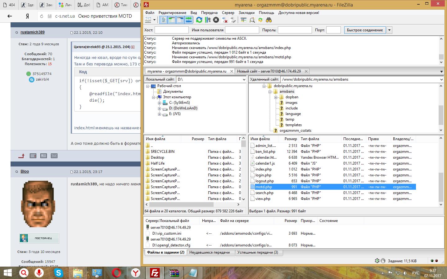The image size is (447, 279).
Task: Click the Быстрое соединение button
Action: [365, 30]
